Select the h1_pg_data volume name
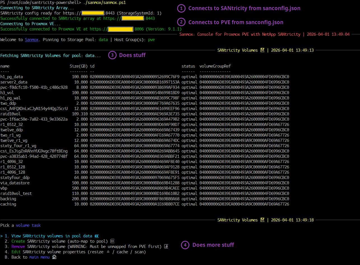 (11, 77)
